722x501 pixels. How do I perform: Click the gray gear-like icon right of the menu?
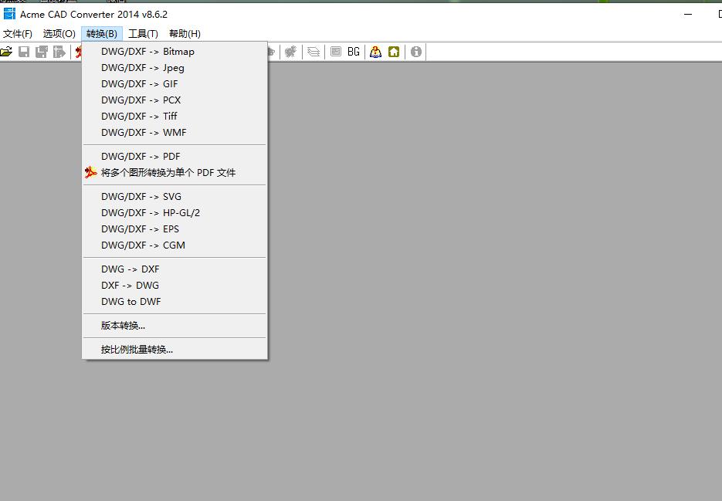pos(290,52)
